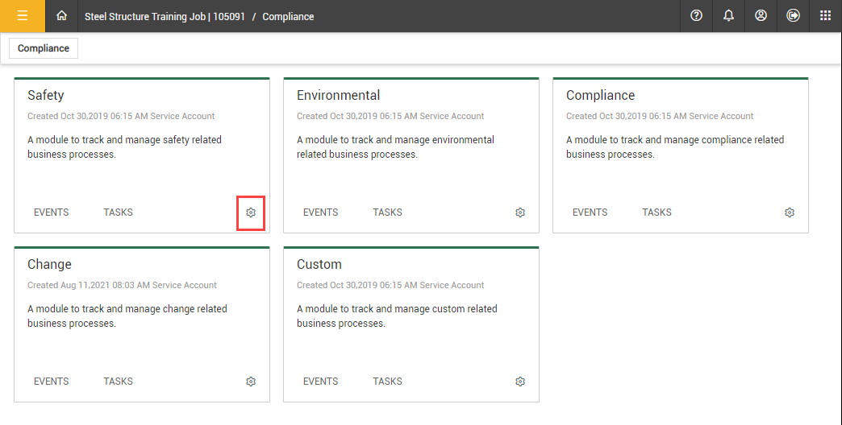Open EVENTS in the Change card
The height and width of the screenshot is (425, 842).
point(52,382)
